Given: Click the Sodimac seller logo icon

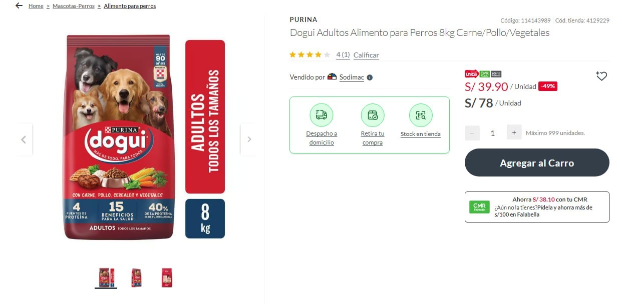Looking at the screenshot, I should pos(332,77).
